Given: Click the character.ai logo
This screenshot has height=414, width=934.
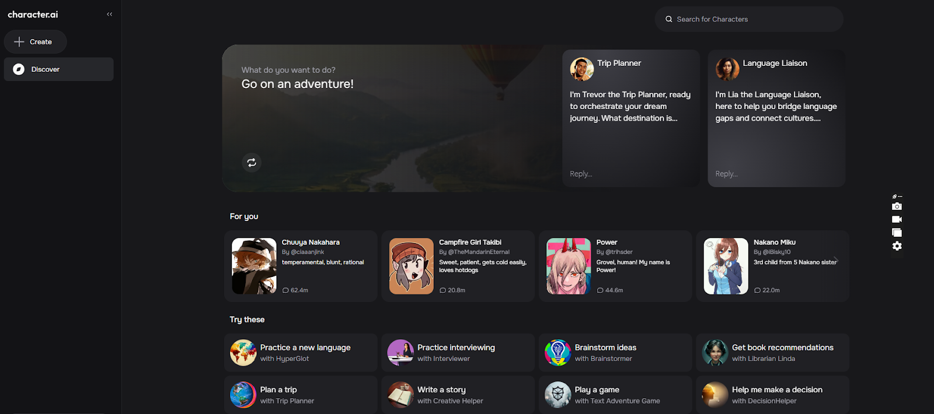Looking at the screenshot, I should pos(33,15).
